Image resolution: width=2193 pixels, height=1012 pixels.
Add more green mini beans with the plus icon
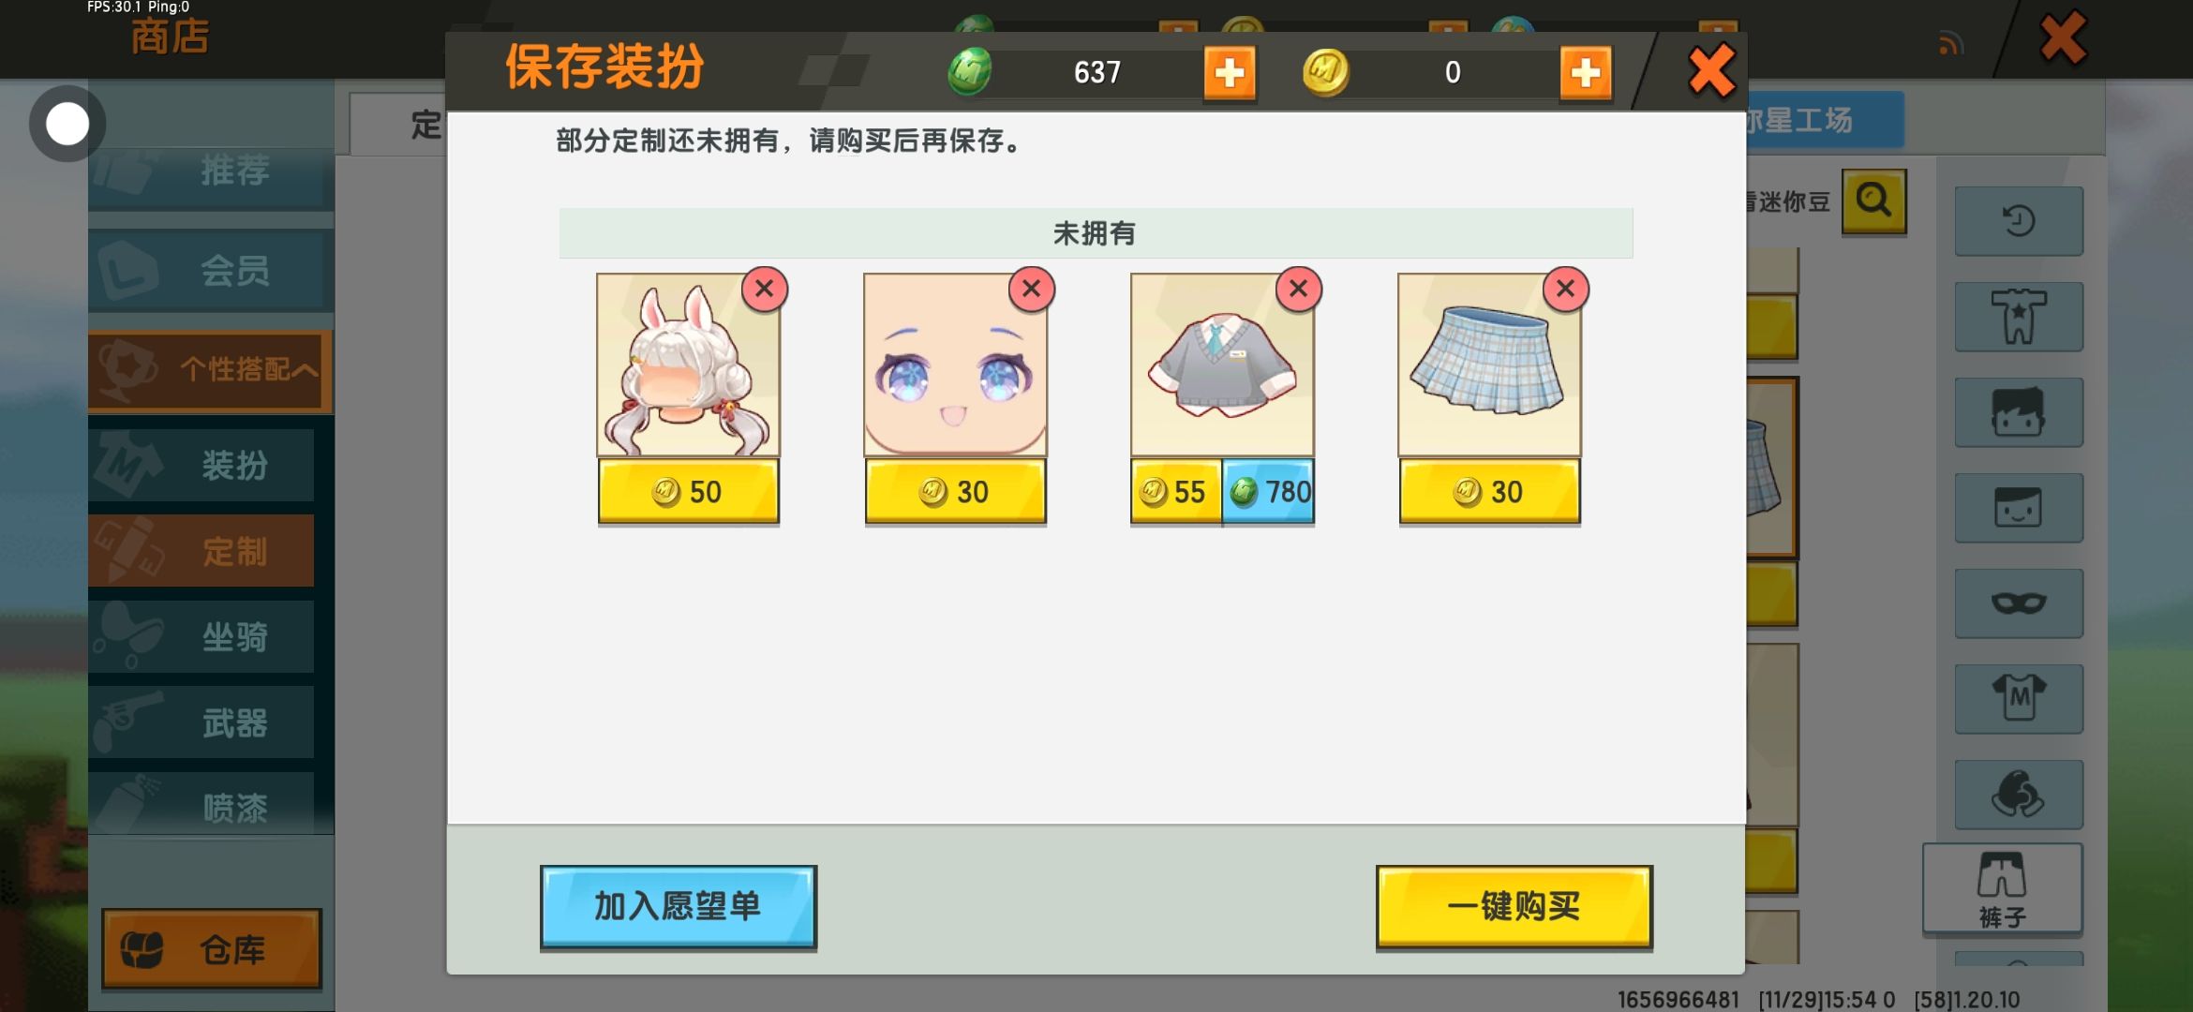[x=1230, y=72]
